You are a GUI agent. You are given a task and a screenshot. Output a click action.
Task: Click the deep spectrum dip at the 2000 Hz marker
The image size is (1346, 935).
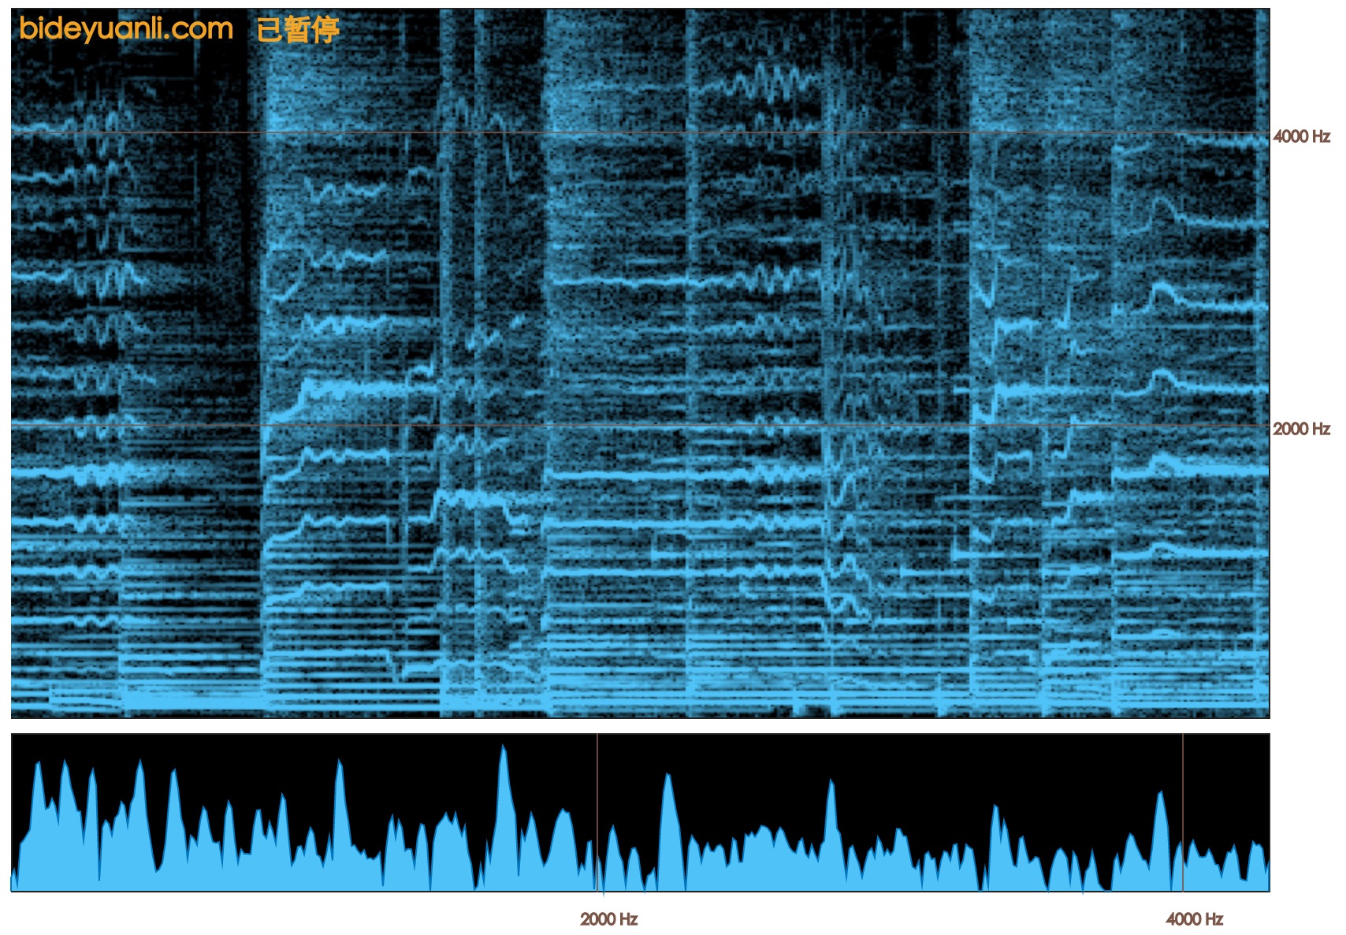pos(602,889)
